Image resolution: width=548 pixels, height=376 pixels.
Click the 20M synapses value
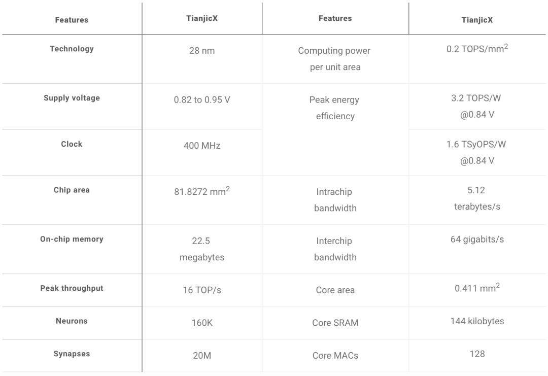[201, 356]
